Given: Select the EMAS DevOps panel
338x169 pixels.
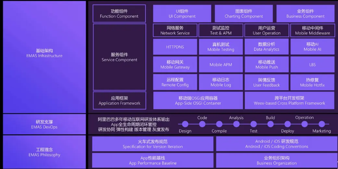Looking at the screenshot, I should [44, 124].
